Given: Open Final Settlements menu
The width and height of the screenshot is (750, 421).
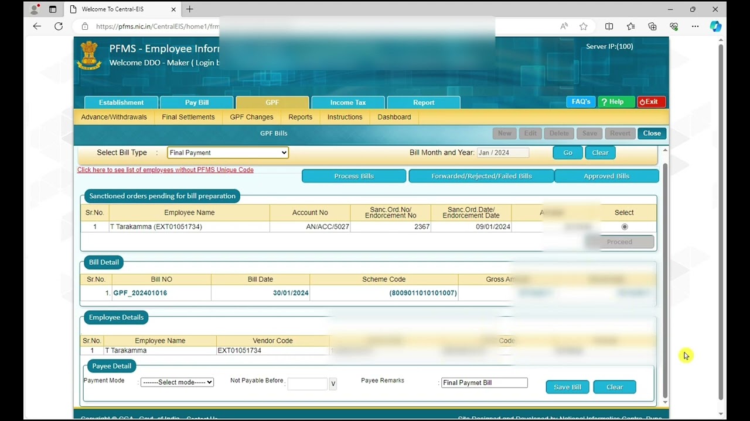Looking at the screenshot, I should pos(188,117).
